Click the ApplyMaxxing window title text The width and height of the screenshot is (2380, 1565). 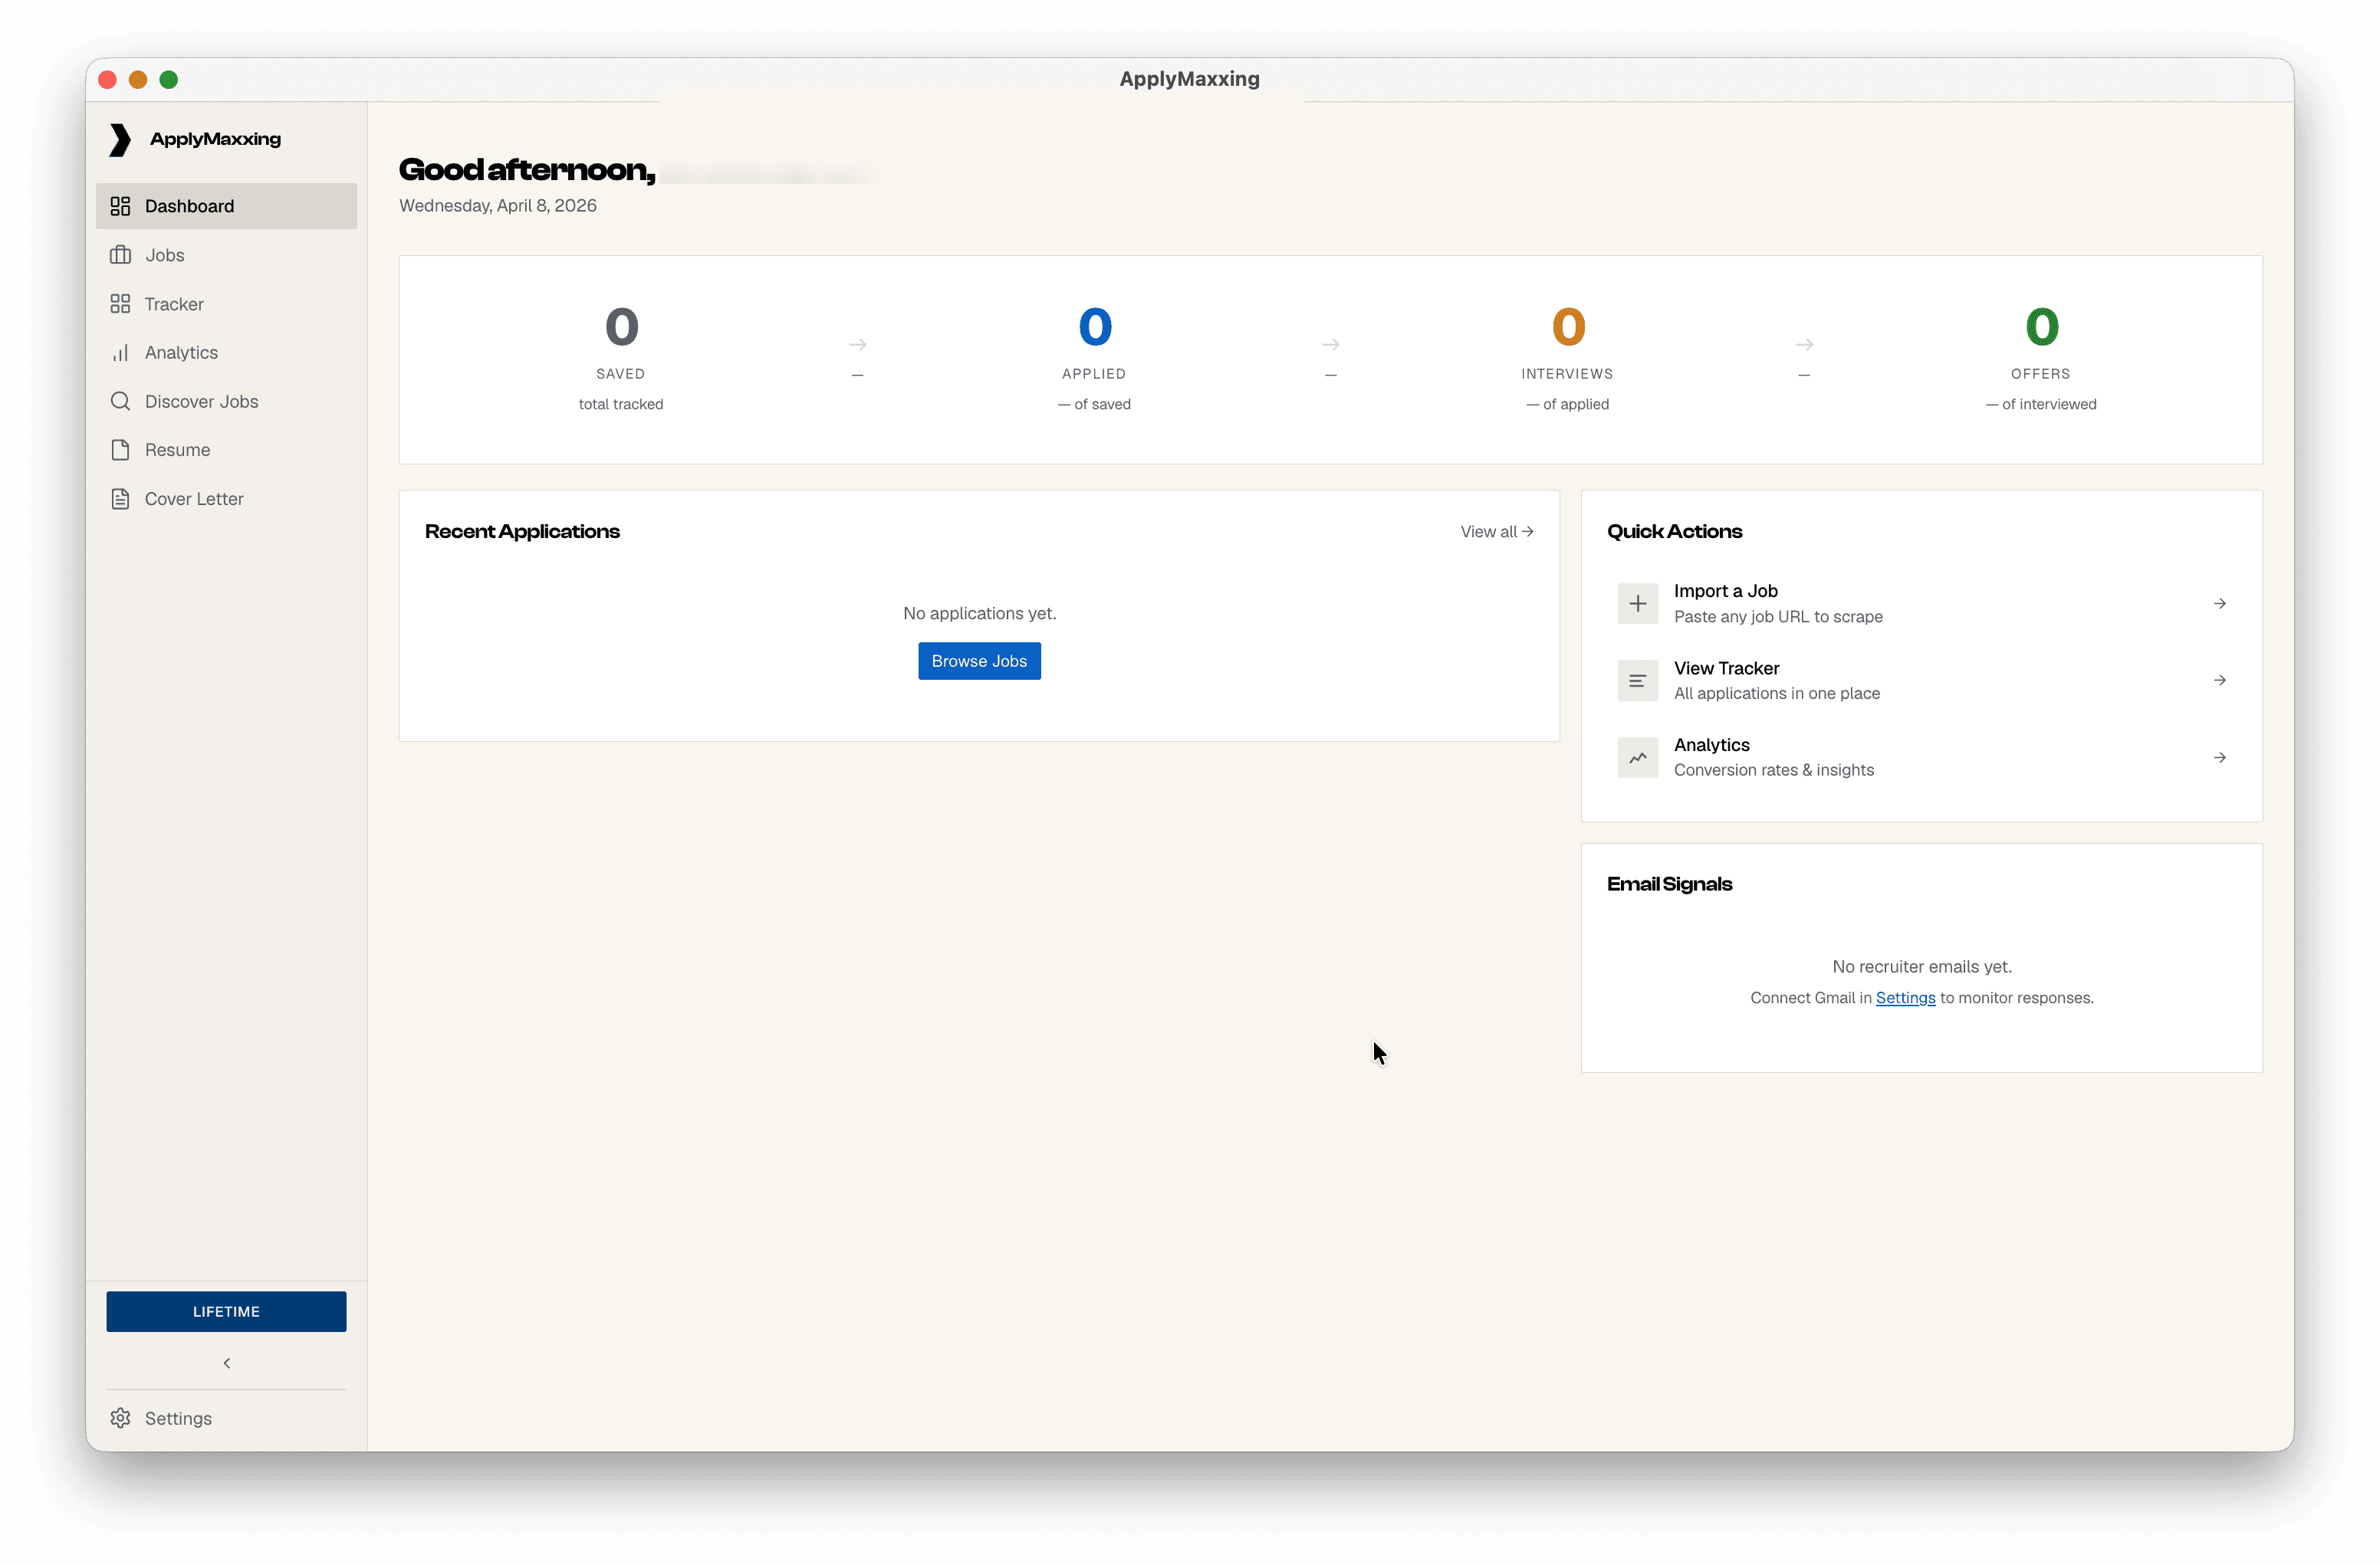(x=1189, y=79)
